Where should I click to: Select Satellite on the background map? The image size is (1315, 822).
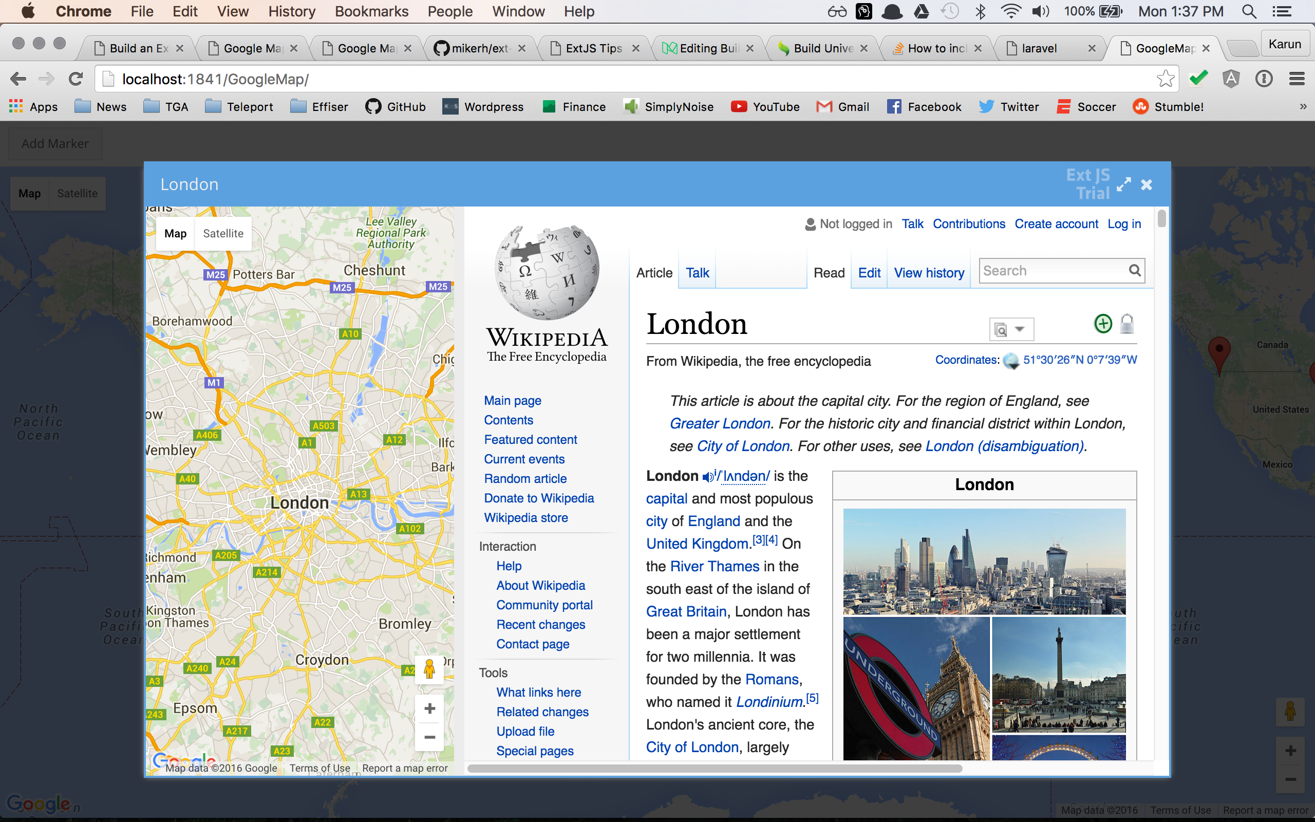click(x=77, y=193)
